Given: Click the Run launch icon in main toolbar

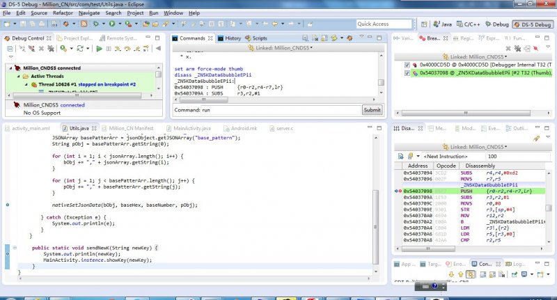Looking at the screenshot, I should pos(111,24).
